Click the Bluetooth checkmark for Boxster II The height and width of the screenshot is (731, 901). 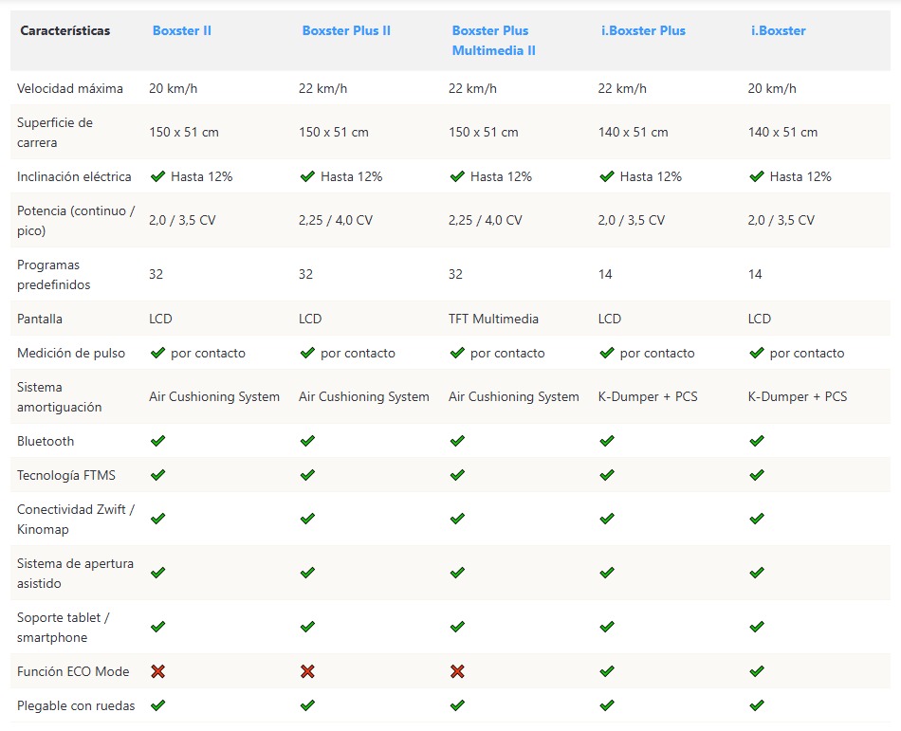click(x=157, y=441)
